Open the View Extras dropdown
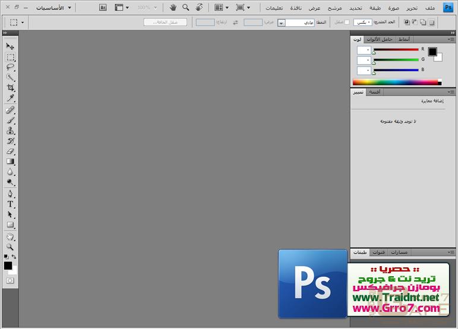The image size is (458, 329). tap(122, 8)
